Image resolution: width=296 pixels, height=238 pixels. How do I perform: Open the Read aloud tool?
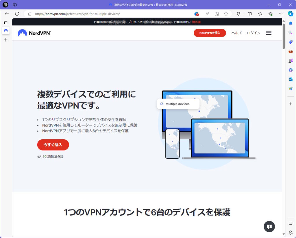click(207, 14)
